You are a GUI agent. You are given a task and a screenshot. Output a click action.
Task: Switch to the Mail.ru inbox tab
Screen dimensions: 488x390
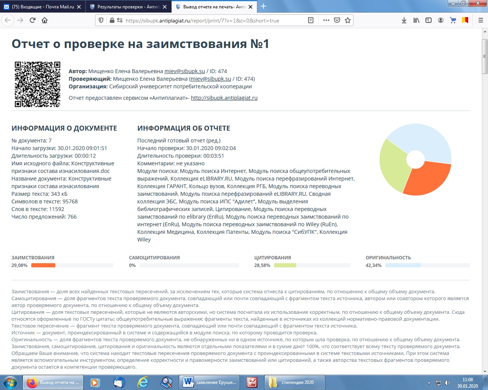tap(42, 7)
